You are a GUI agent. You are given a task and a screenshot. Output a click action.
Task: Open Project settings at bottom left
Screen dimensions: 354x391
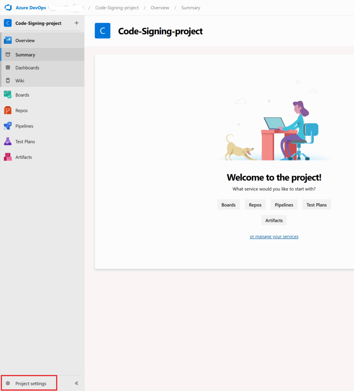[x=30, y=383]
